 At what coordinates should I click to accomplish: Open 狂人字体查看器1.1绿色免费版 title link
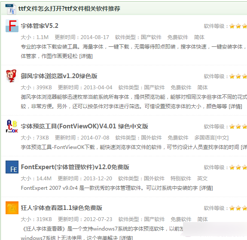[61, 208]
